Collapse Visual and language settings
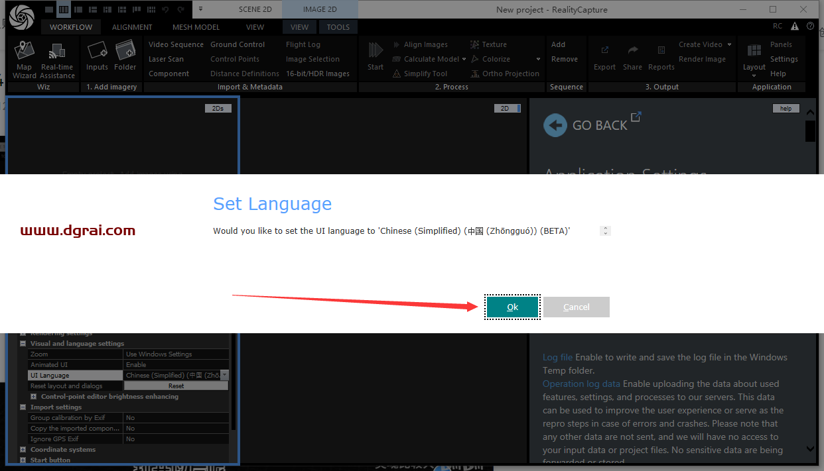 (23, 344)
